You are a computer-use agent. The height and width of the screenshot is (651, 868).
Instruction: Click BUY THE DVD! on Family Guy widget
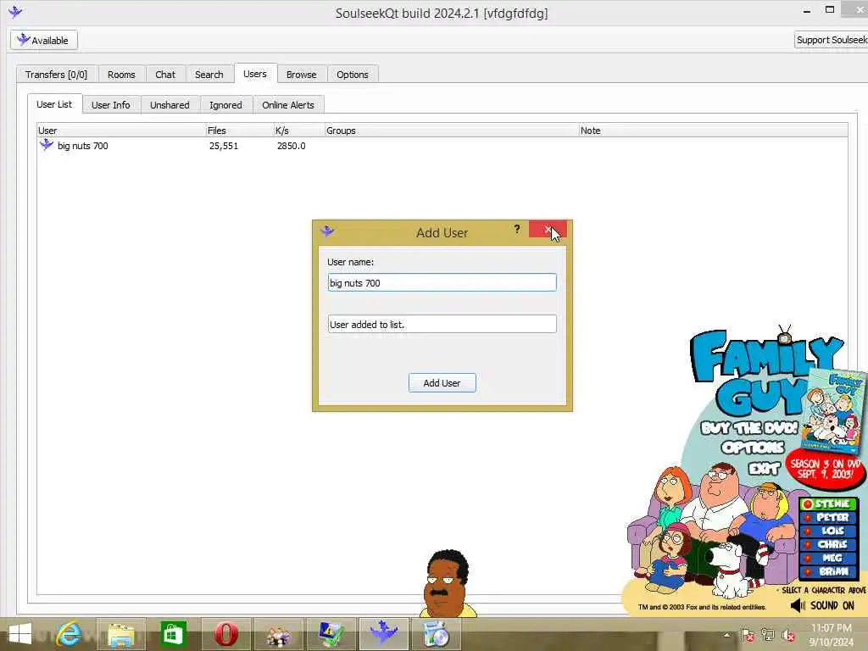749,428
